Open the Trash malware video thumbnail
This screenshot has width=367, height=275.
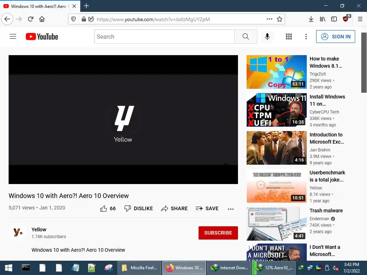point(276,223)
